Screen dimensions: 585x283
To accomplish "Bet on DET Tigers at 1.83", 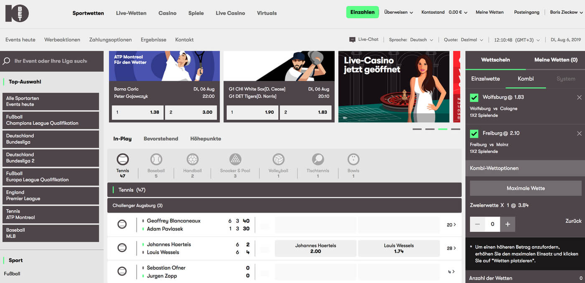I will [x=306, y=112].
